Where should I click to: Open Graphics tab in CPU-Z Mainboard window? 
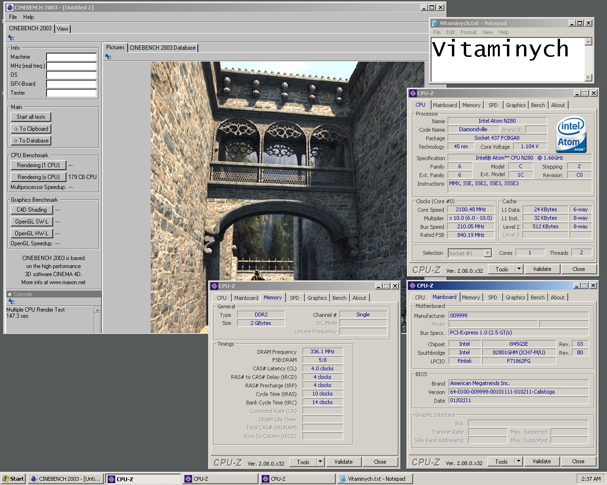pos(515,297)
